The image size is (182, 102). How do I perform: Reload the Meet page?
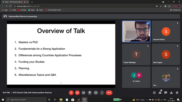pyautogui.click(x=10, y=6)
